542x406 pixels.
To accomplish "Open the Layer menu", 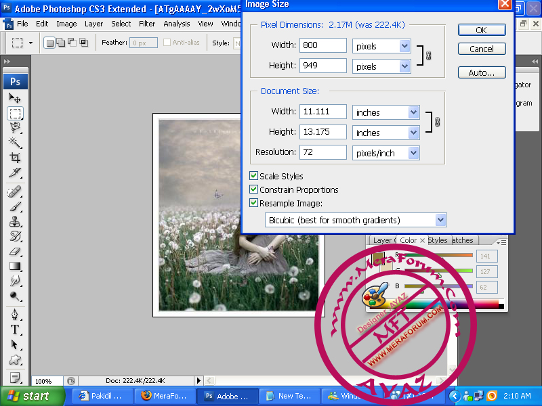I will (93, 24).
